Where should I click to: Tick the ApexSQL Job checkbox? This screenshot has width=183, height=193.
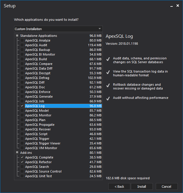[x=22, y=101]
